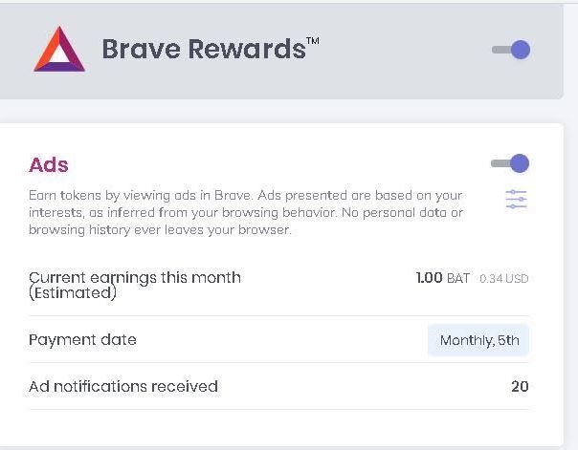Click the Current earnings this month label
Screen dimensions: 578x450
pos(135,277)
